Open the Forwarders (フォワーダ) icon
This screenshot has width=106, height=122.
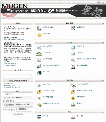(73, 54)
